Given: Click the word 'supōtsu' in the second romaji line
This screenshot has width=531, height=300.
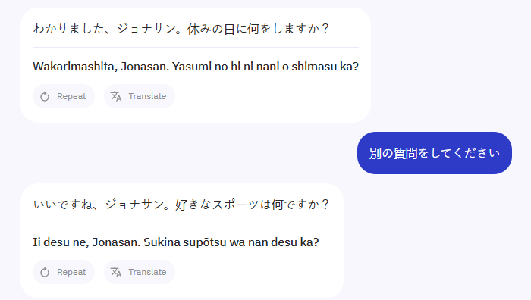Looking at the screenshot, I should pos(203,243).
